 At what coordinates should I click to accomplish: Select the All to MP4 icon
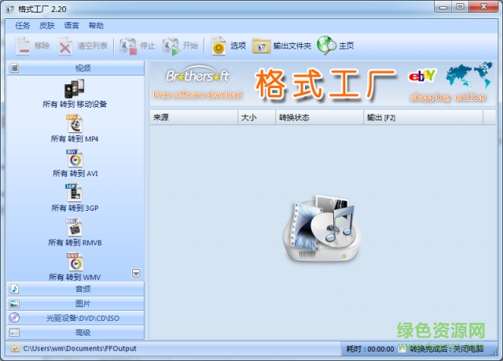pyautogui.click(x=75, y=123)
